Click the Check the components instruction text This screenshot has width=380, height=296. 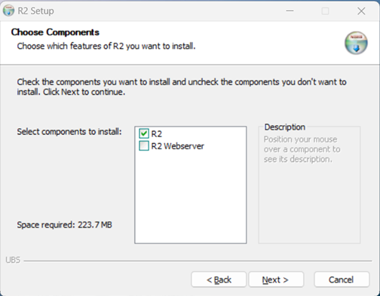coord(182,87)
